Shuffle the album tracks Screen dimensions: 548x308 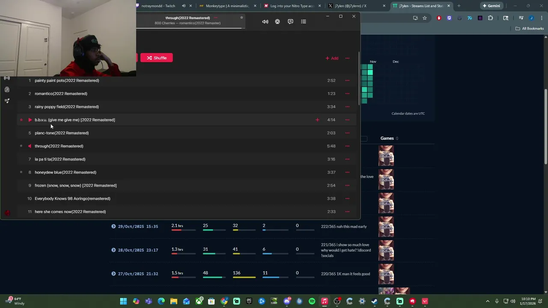click(156, 58)
